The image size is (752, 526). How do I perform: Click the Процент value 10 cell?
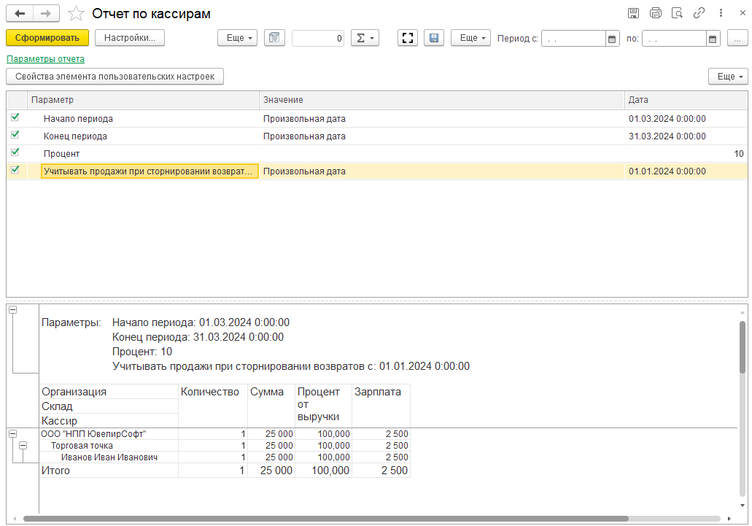coord(686,153)
